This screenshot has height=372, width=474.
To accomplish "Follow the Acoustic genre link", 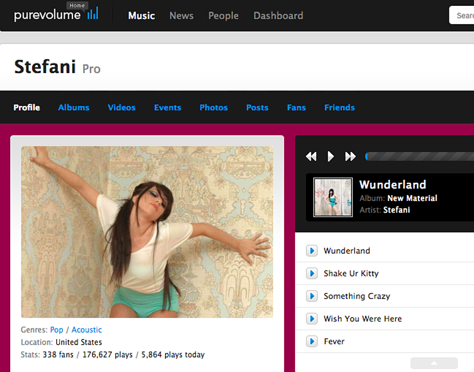I will click(x=87, y=330).
